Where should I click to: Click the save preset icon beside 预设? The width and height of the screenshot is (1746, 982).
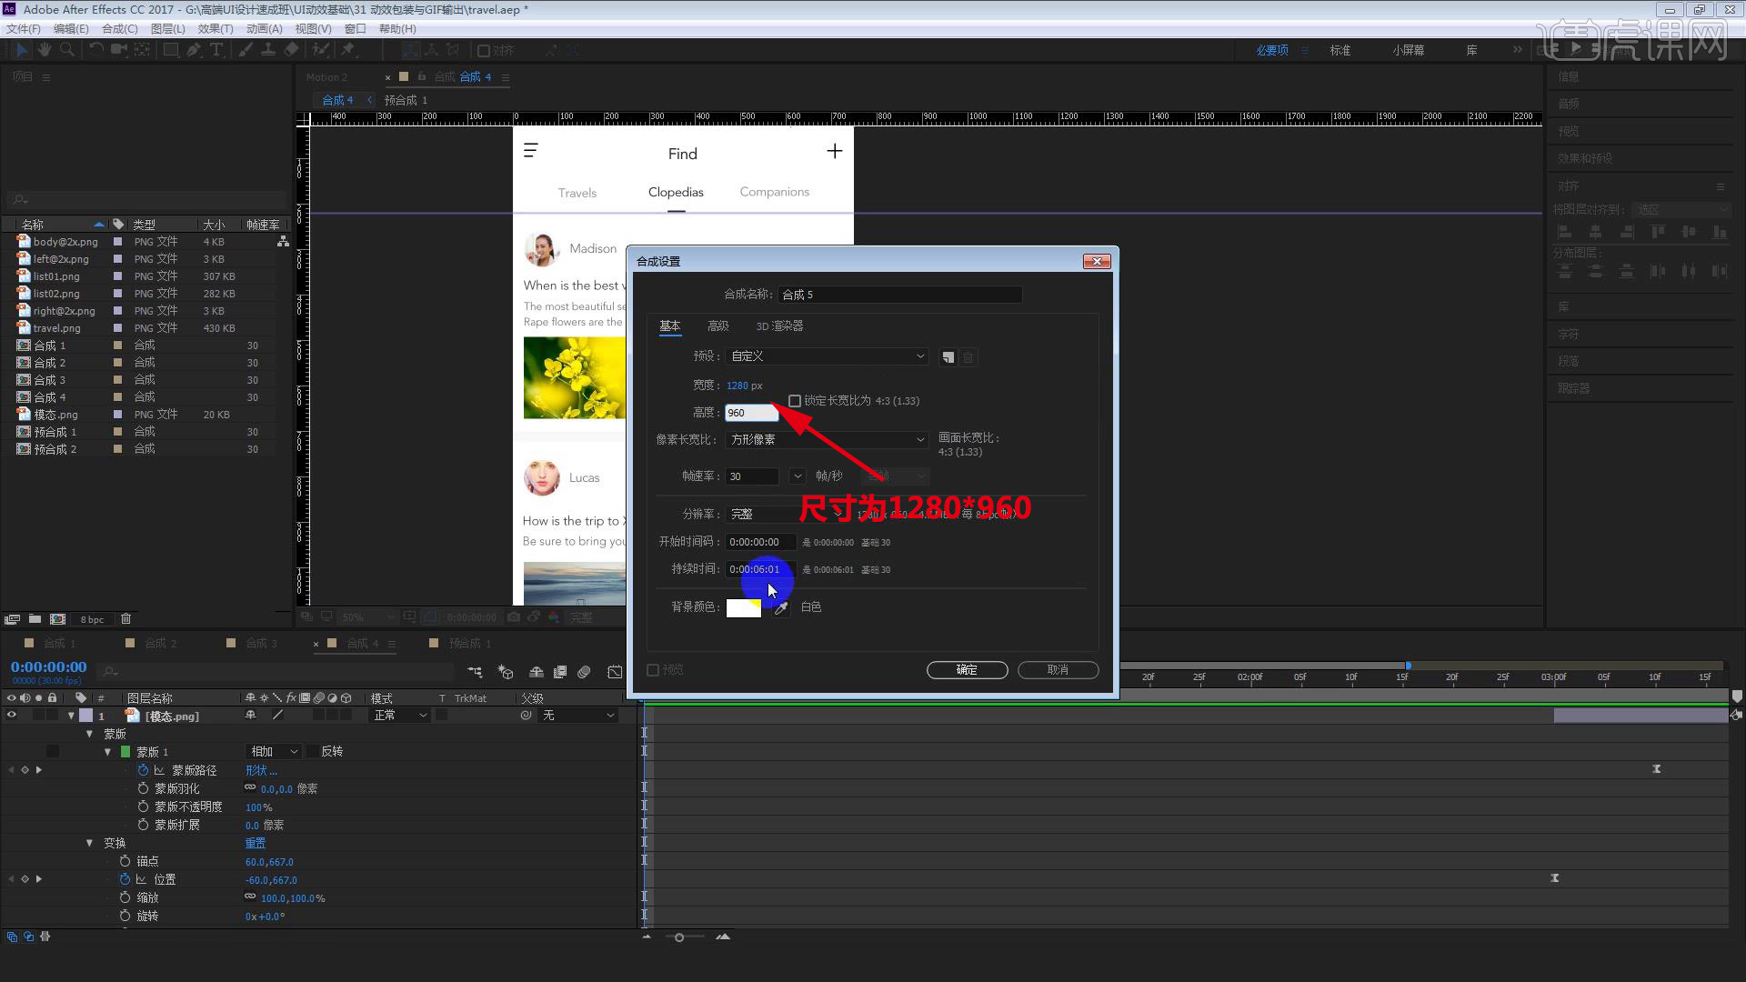tap(948, 357)
